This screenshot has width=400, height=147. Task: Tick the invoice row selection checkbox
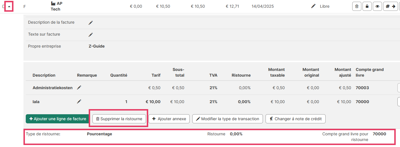pos(3,6)
